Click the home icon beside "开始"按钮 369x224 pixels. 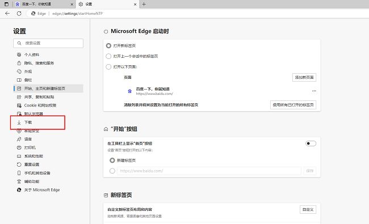click(x=106, y=129)
